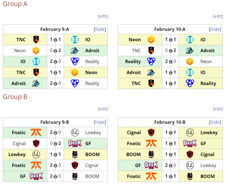The image size is (227, 185).
Task: Click the Reality logo in the IO vs Reality February 9-A match
Action: [x=75, y=61]
